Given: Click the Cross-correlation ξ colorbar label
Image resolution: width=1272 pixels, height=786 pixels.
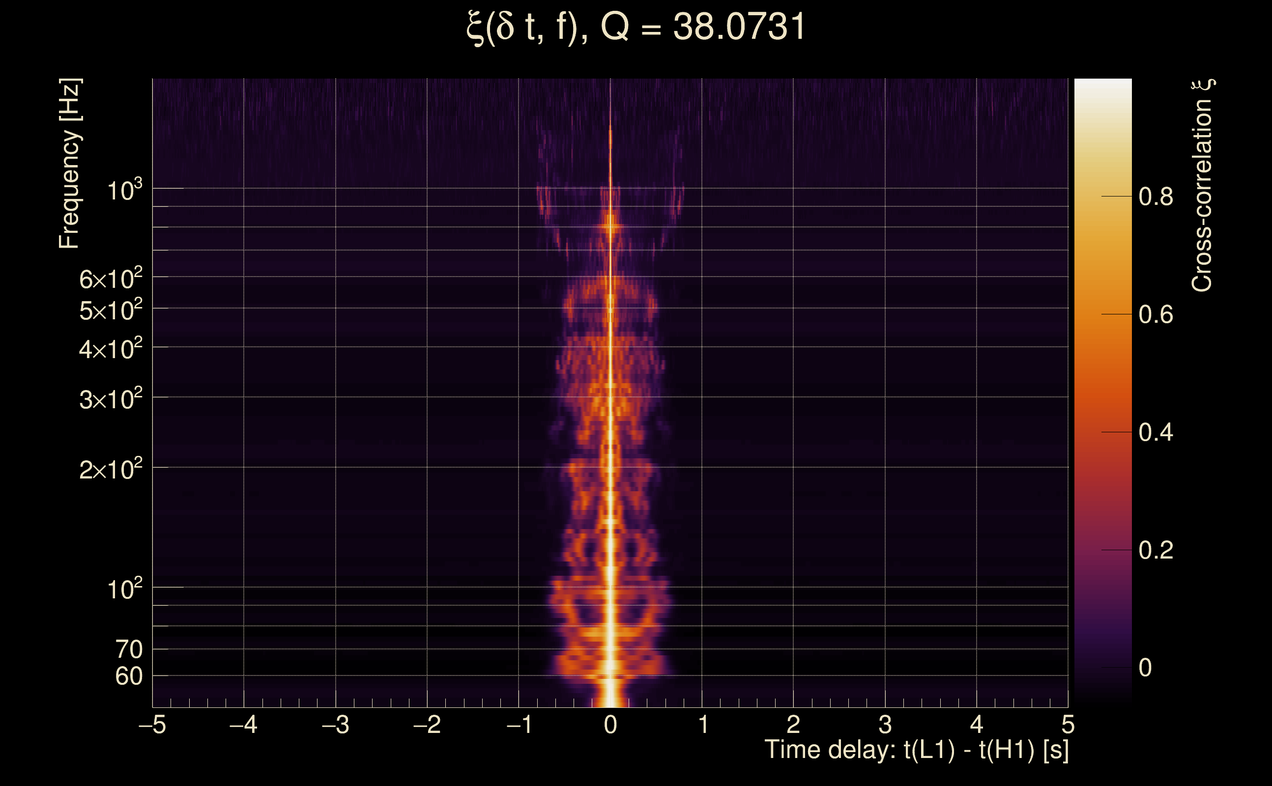Looking at the screenshot, I should point(1202,185).
